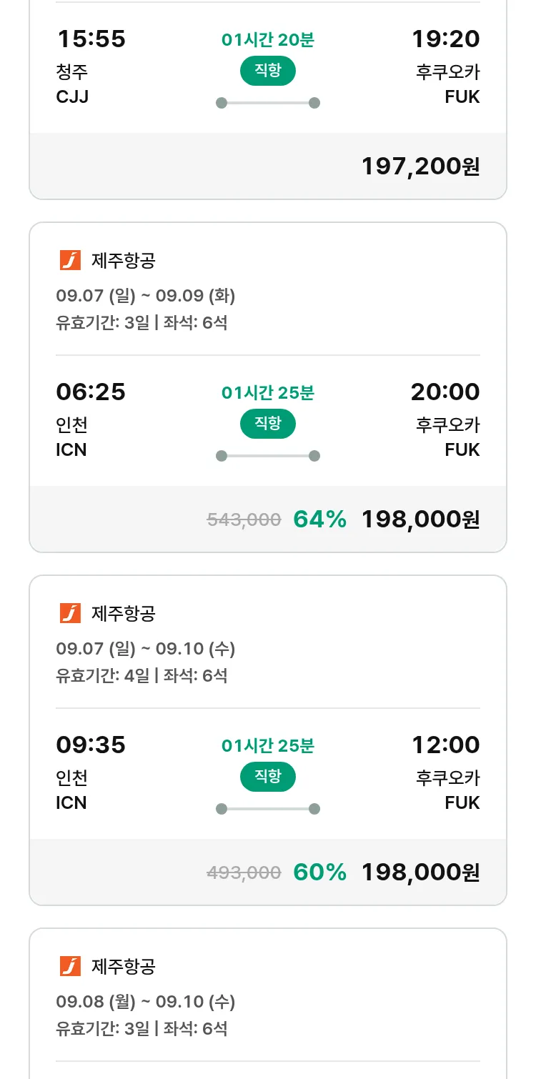Click 12:00 Fukuoka FUK arrival time

point(445,745)
